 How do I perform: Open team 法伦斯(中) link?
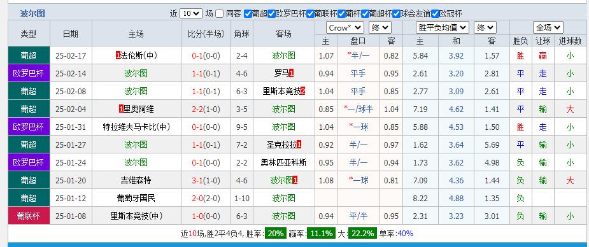point(139,56)
